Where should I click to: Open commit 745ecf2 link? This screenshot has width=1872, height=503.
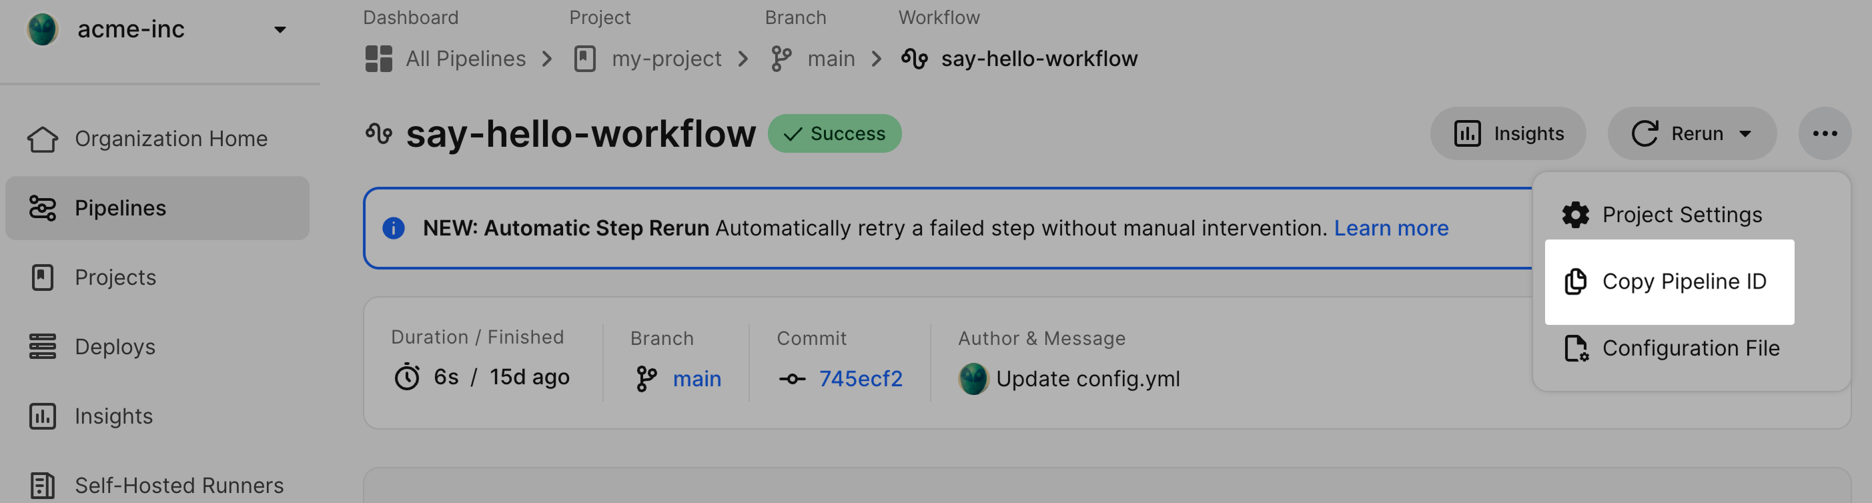pos(861,379)
